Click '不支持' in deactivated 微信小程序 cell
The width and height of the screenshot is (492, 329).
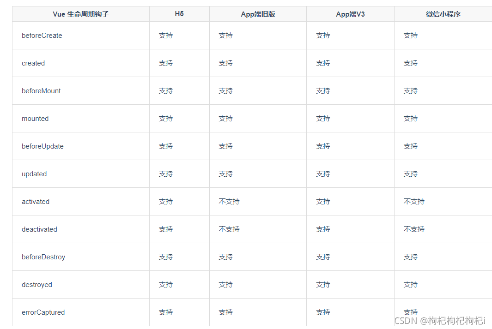414,229
